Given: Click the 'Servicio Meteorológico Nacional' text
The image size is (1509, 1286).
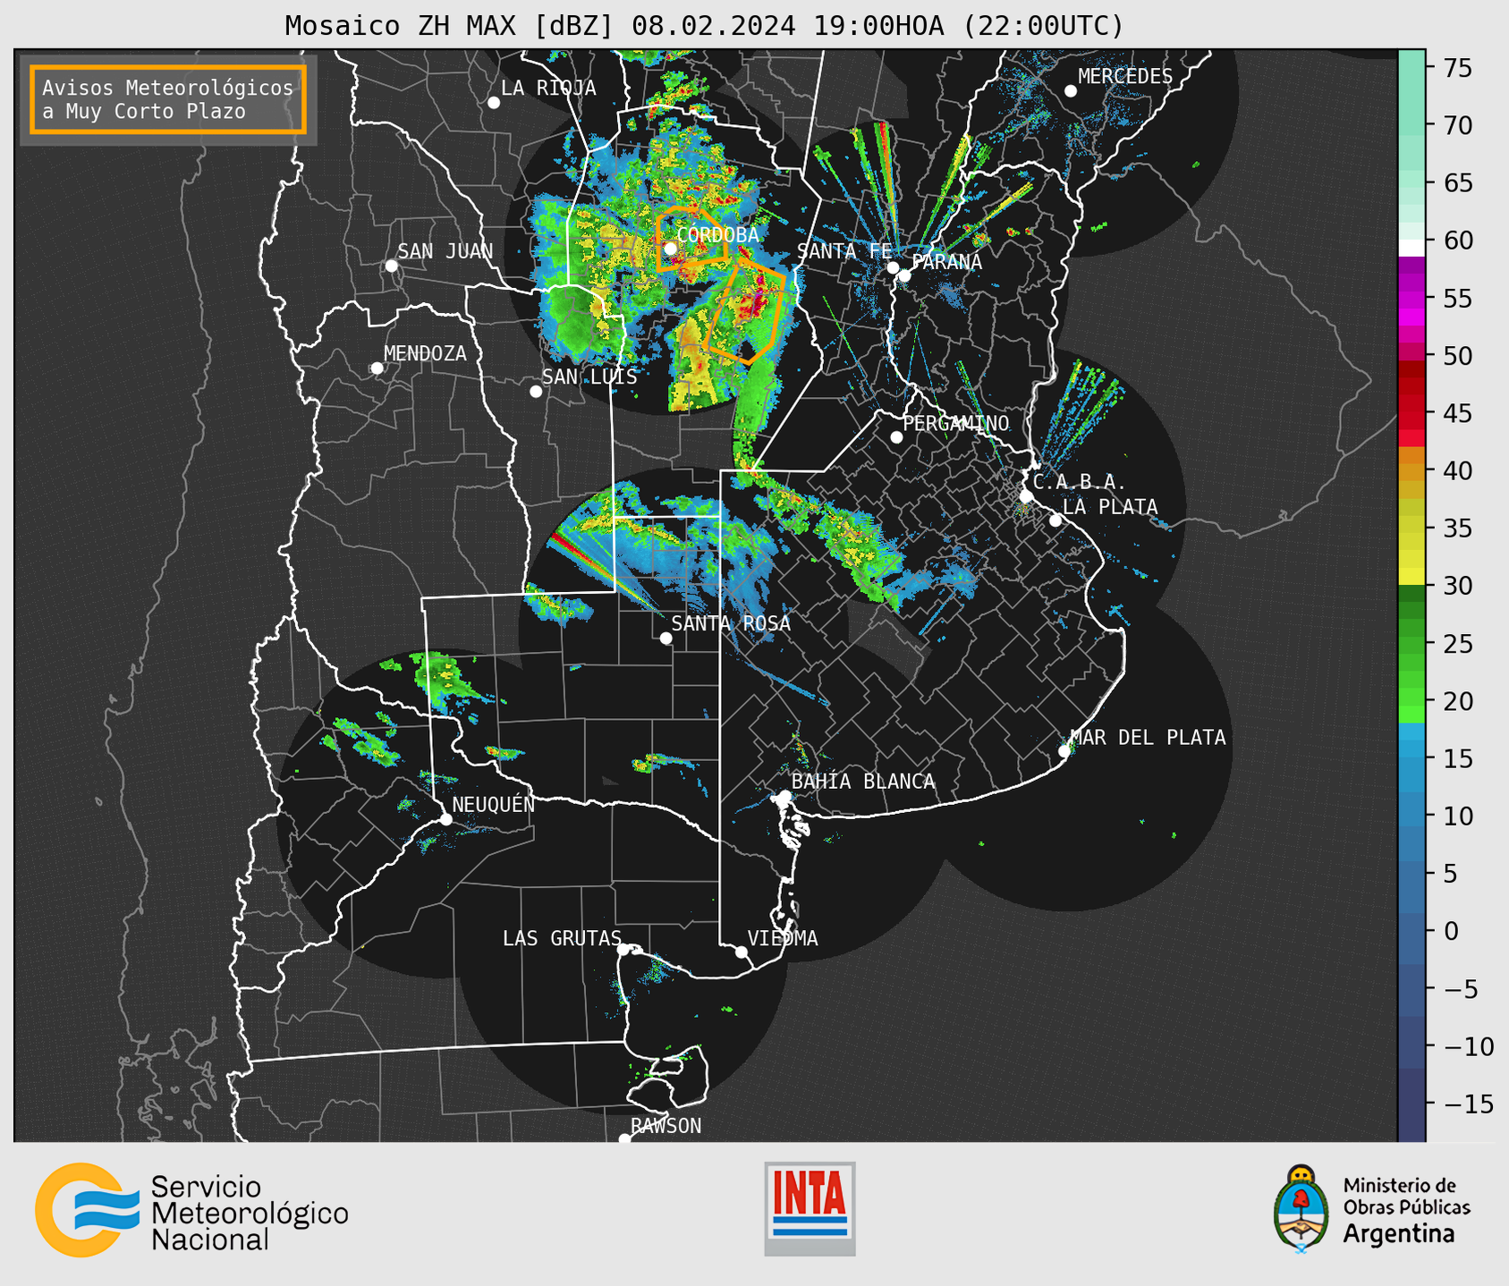Looking at the screenshot, I should coord(250,1214).
